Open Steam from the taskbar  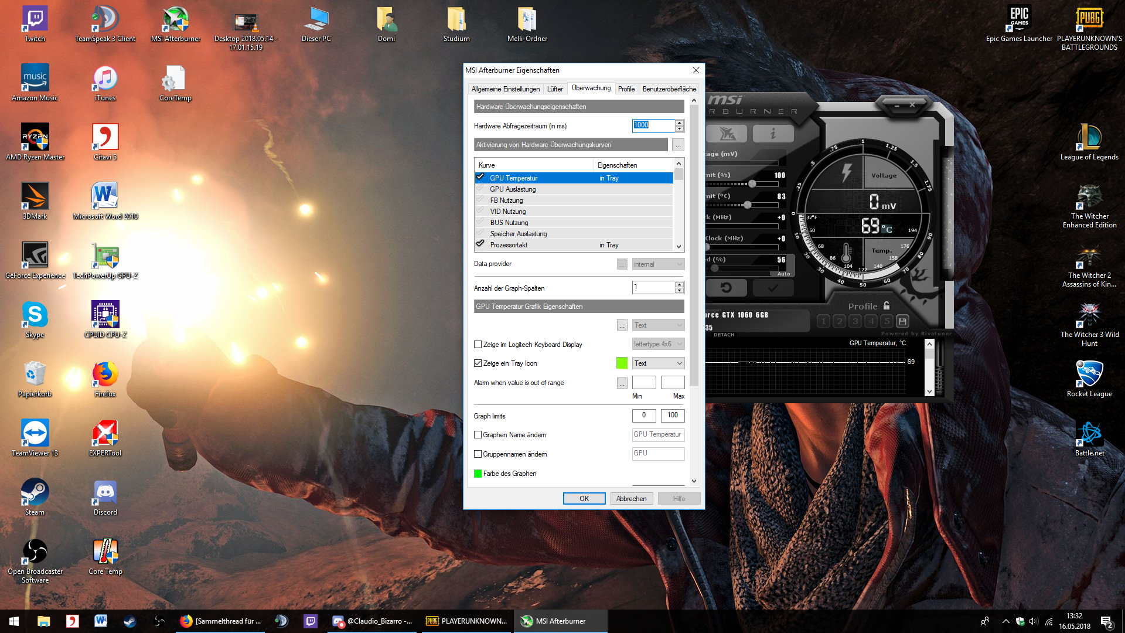pos(130,621)
